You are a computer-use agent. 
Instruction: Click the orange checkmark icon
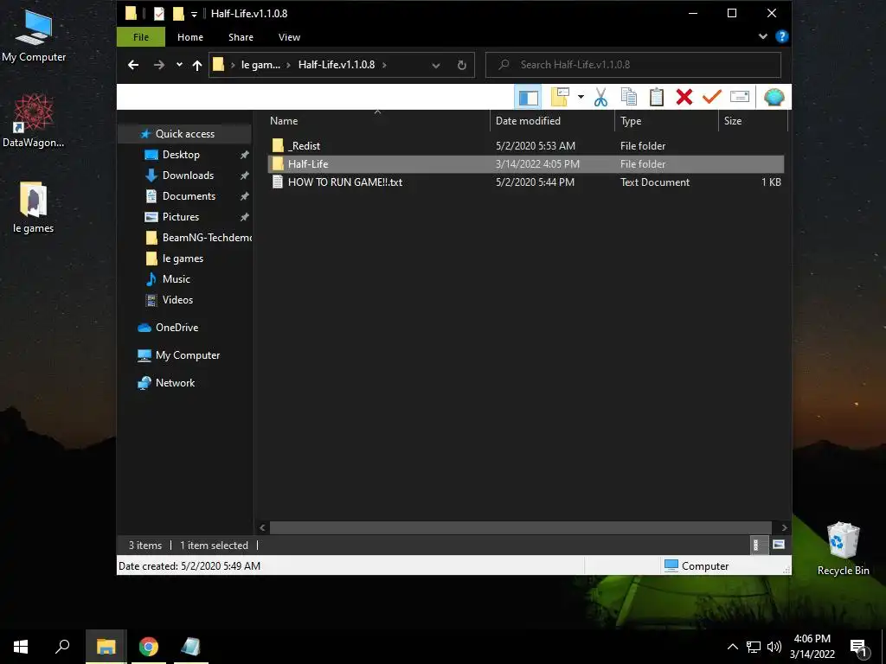click(x=711, y=97)
